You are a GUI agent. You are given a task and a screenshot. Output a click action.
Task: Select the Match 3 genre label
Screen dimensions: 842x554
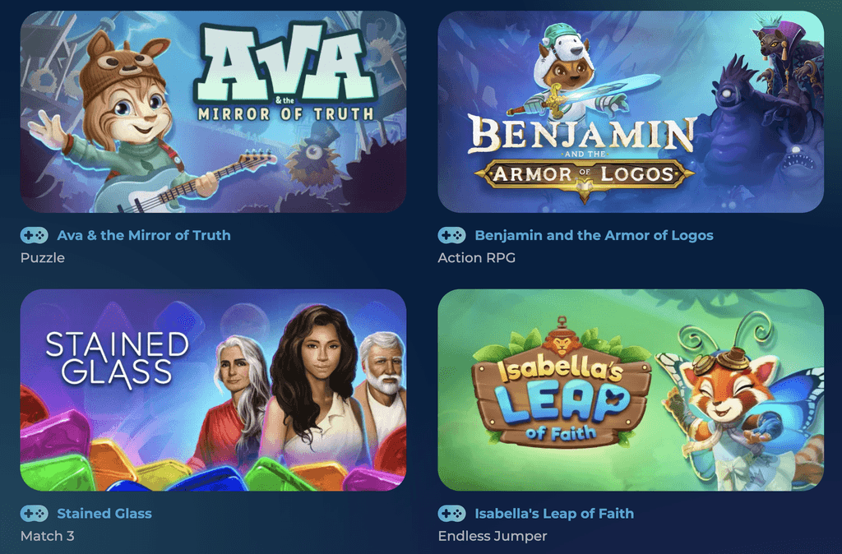click(x=47, y=536)
